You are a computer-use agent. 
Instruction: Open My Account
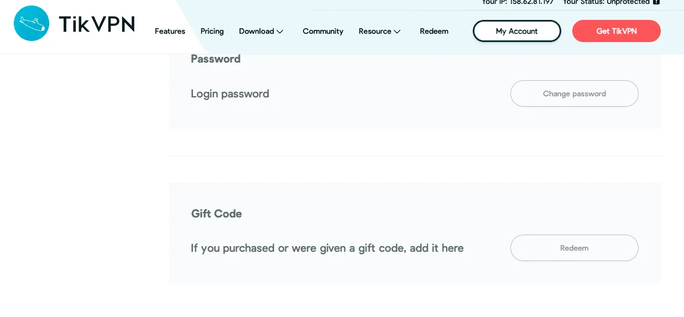[x=517, y=31]
